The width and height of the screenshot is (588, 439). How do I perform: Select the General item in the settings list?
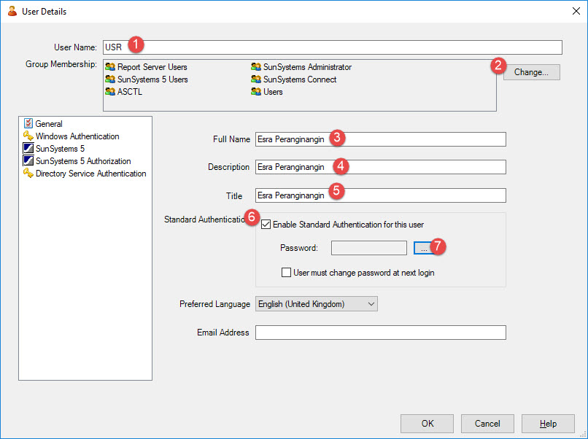(44, 123)
